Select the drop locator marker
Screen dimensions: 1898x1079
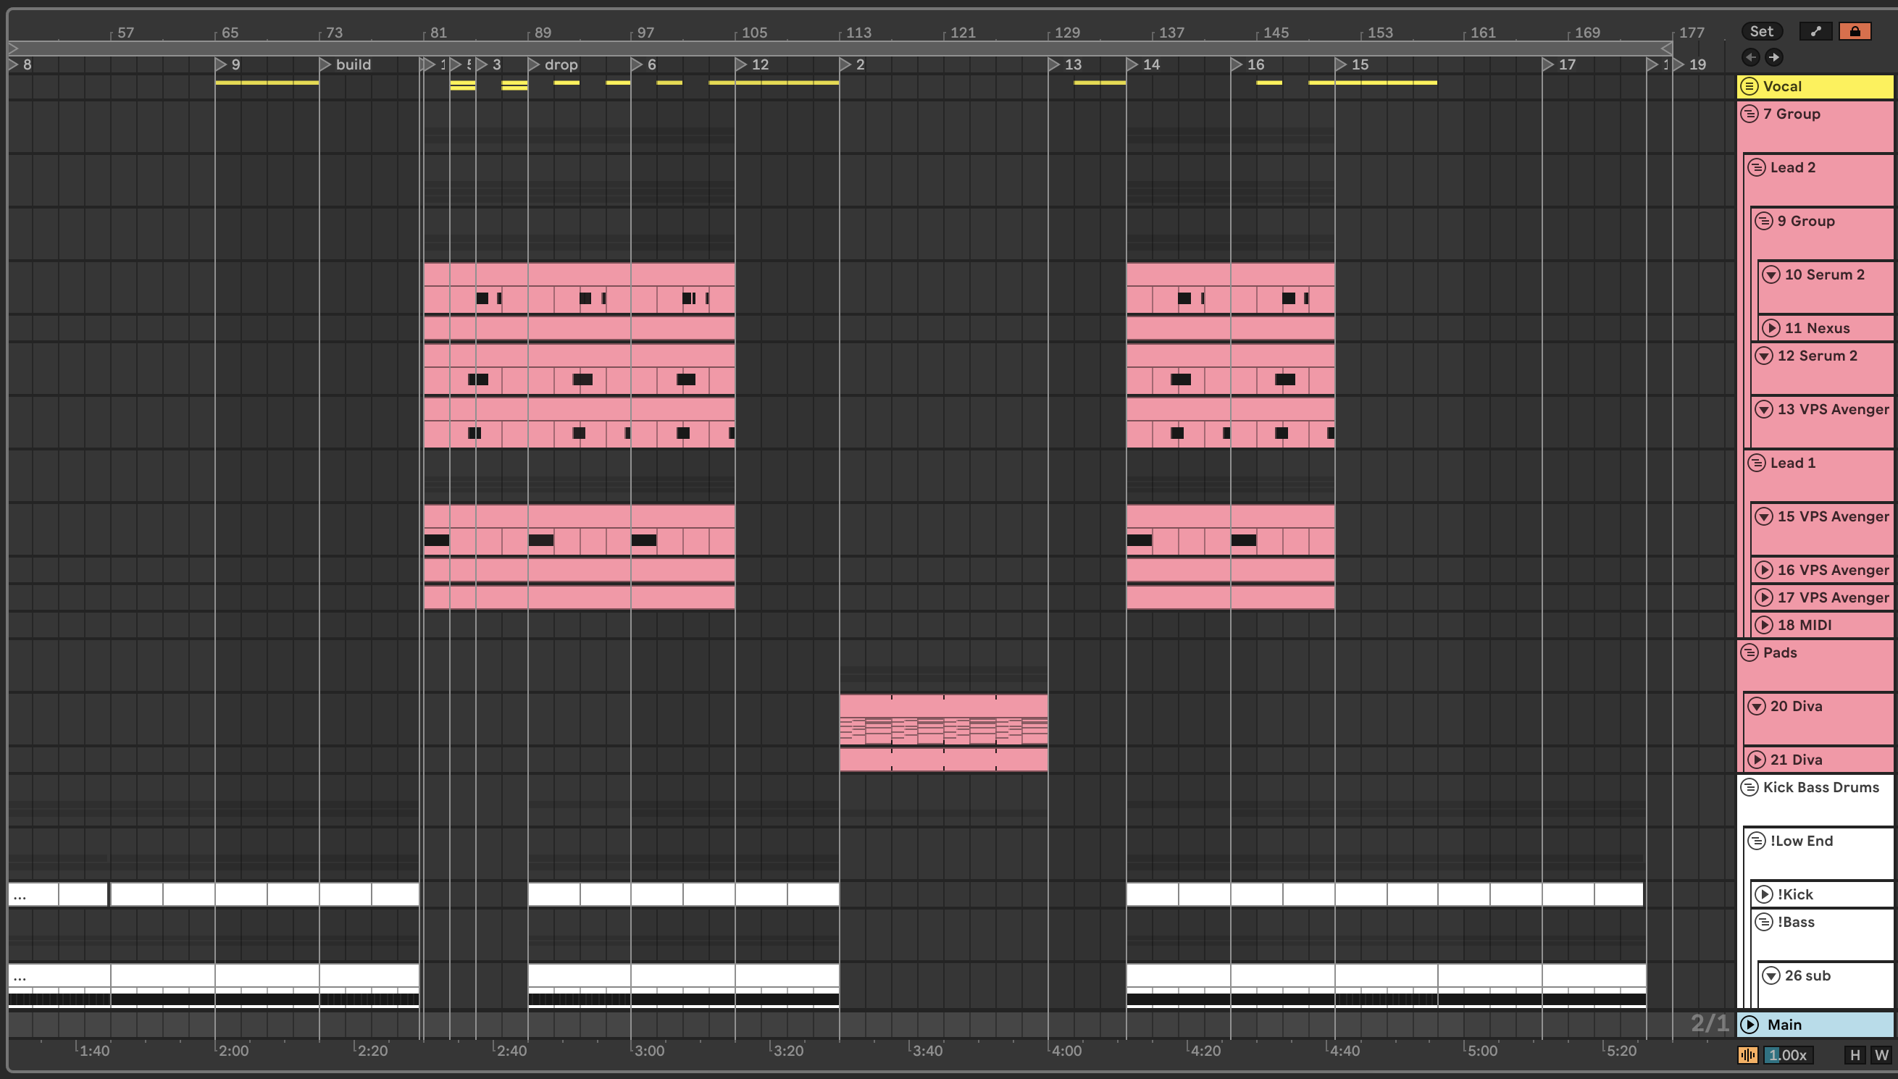[x=534, y=64]
